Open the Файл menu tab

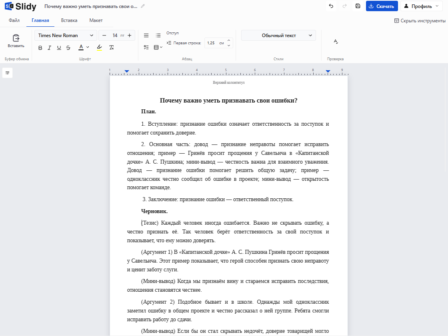(x=14, y=20)
